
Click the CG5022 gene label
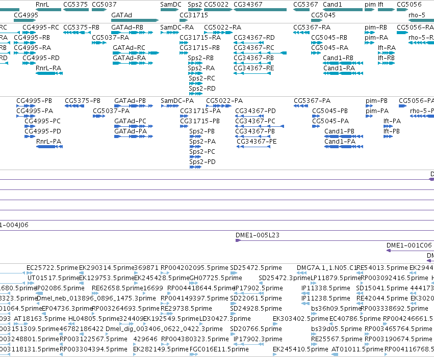click(x=216, y=5)
